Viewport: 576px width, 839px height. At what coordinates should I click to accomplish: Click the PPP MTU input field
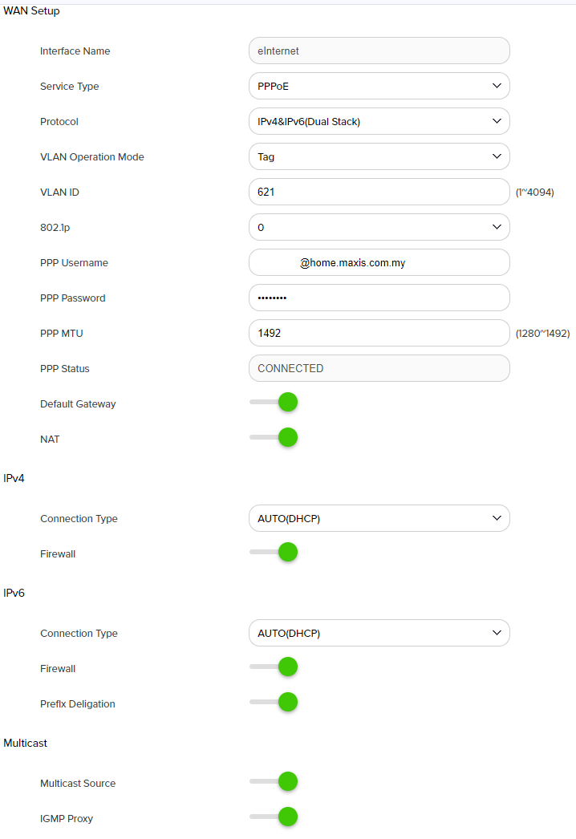(379, 333)
